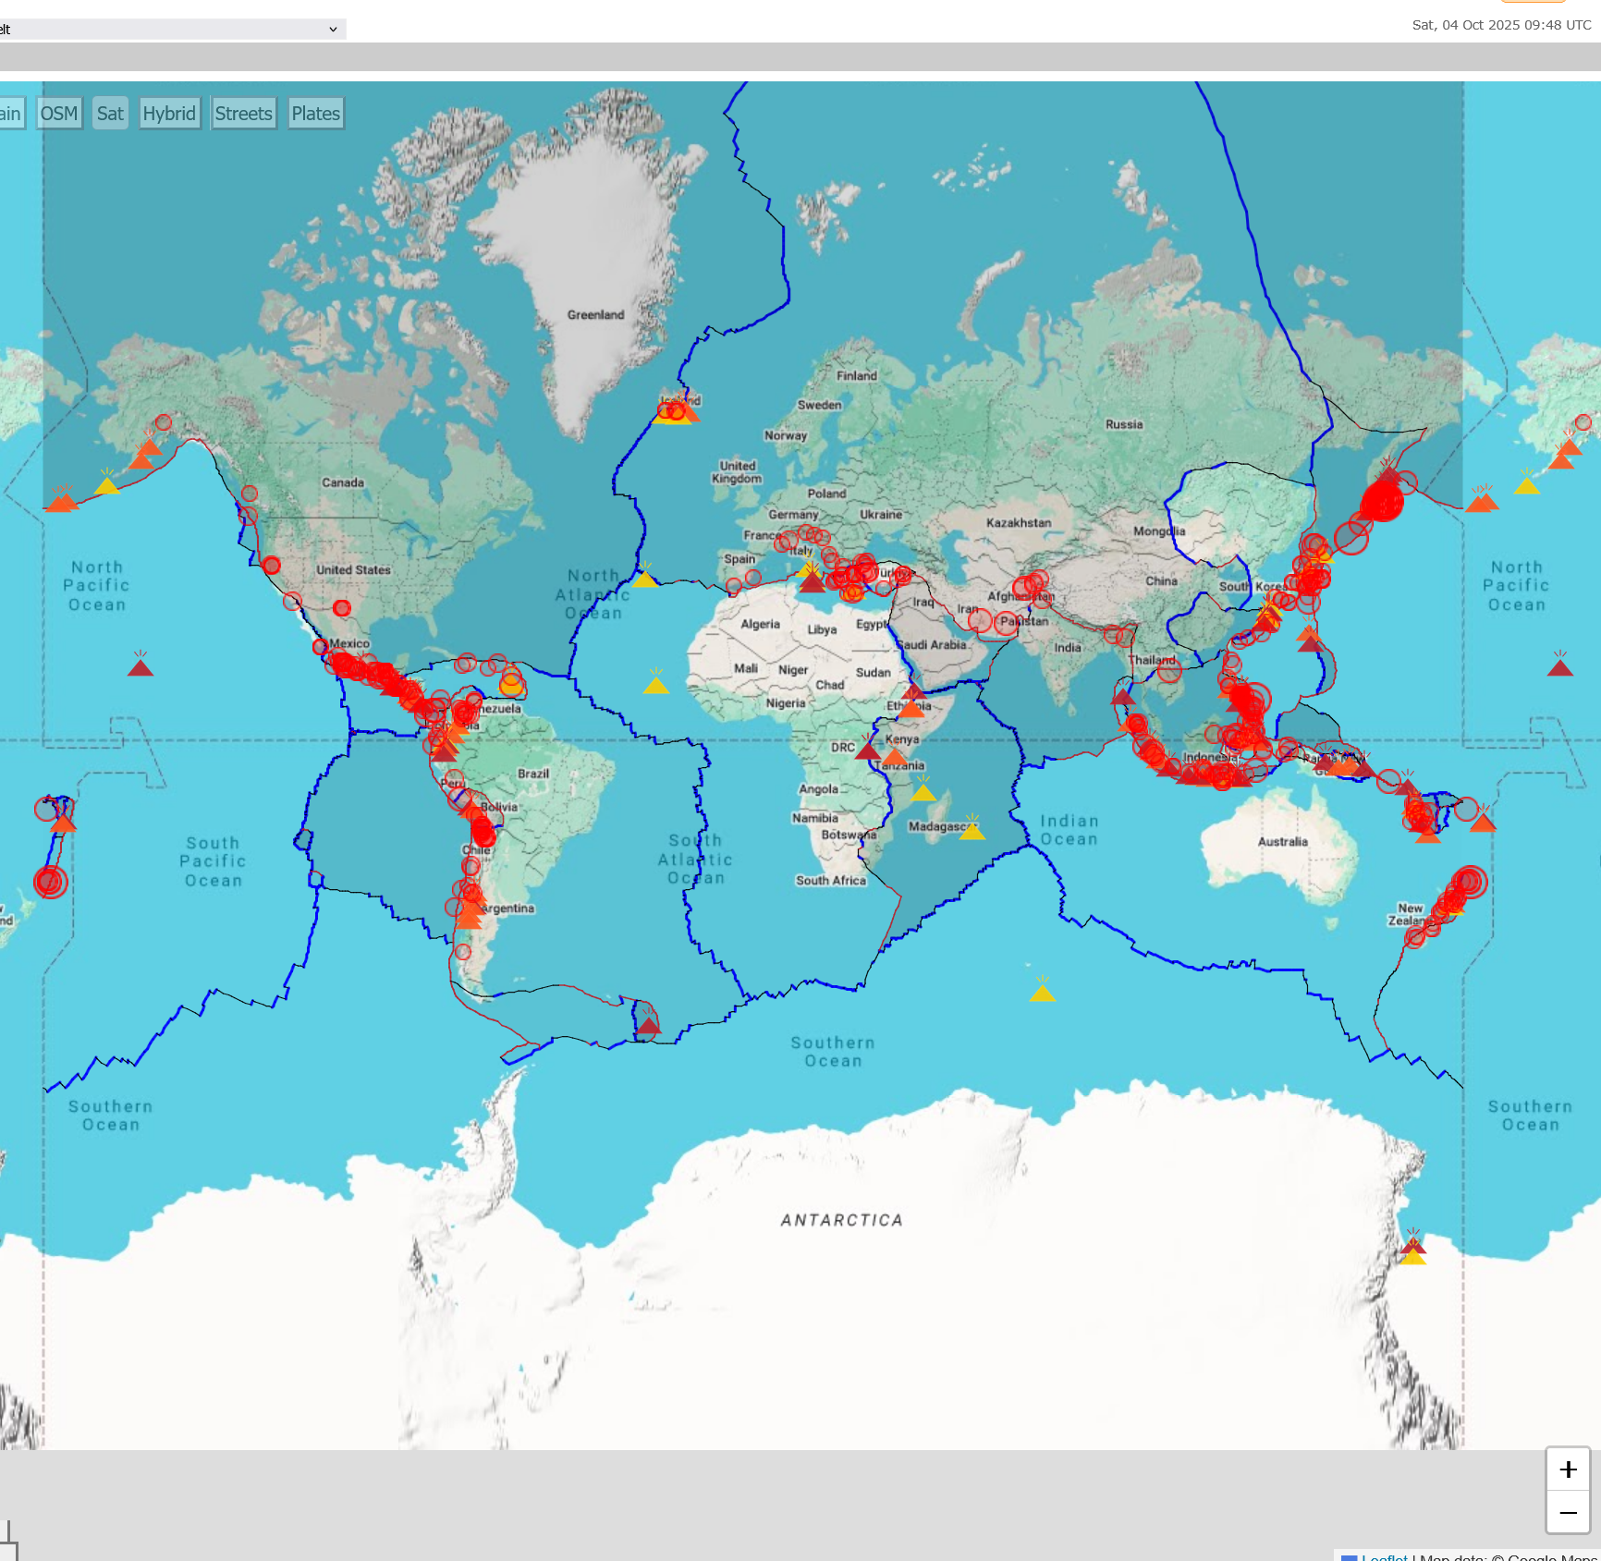
Task: Zoom in with the plus button
Action: [1568, 1470]
